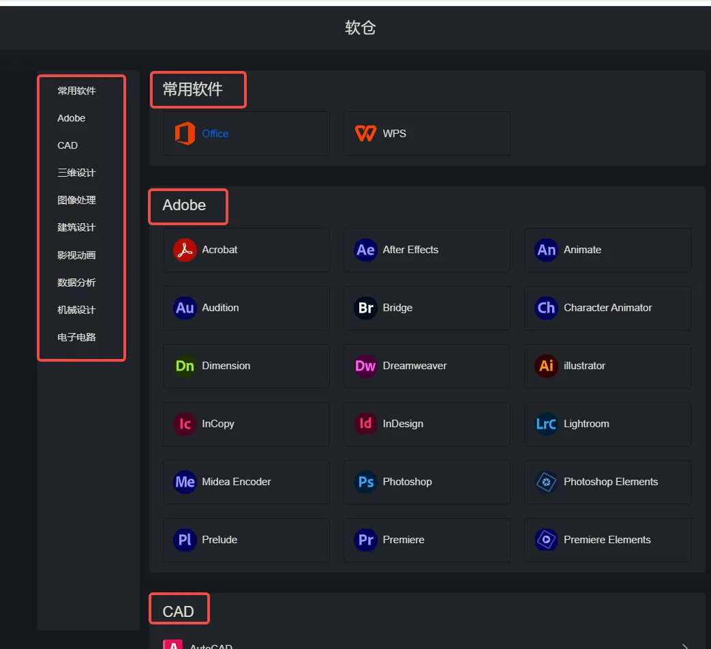Click the Media Encoder Me icon

pyautogui.click(x=185, y=482)
